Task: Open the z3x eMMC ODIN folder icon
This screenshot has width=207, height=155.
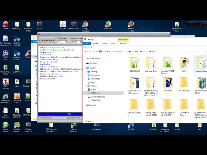Action: click(x=28, y=26)
